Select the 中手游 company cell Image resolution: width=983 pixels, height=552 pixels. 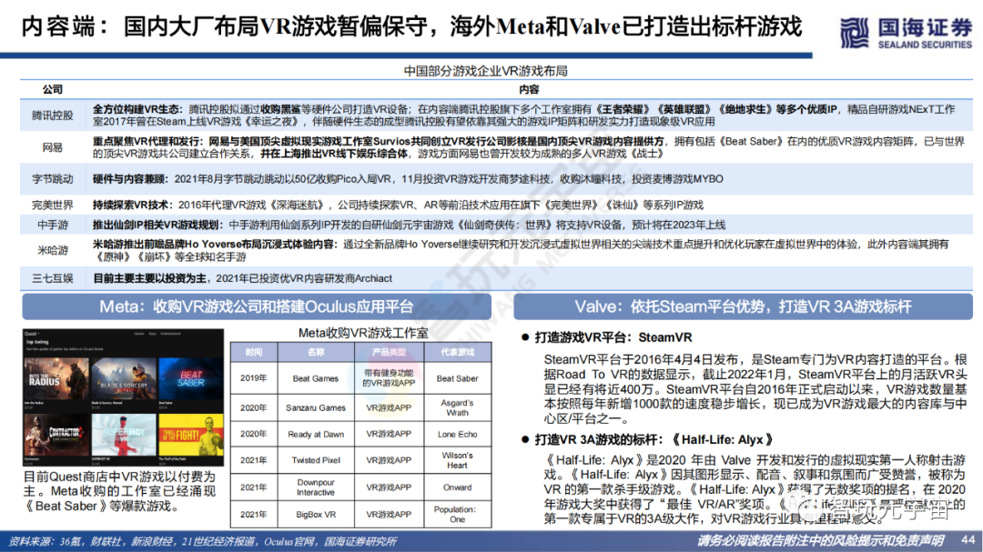pos(53,225)
